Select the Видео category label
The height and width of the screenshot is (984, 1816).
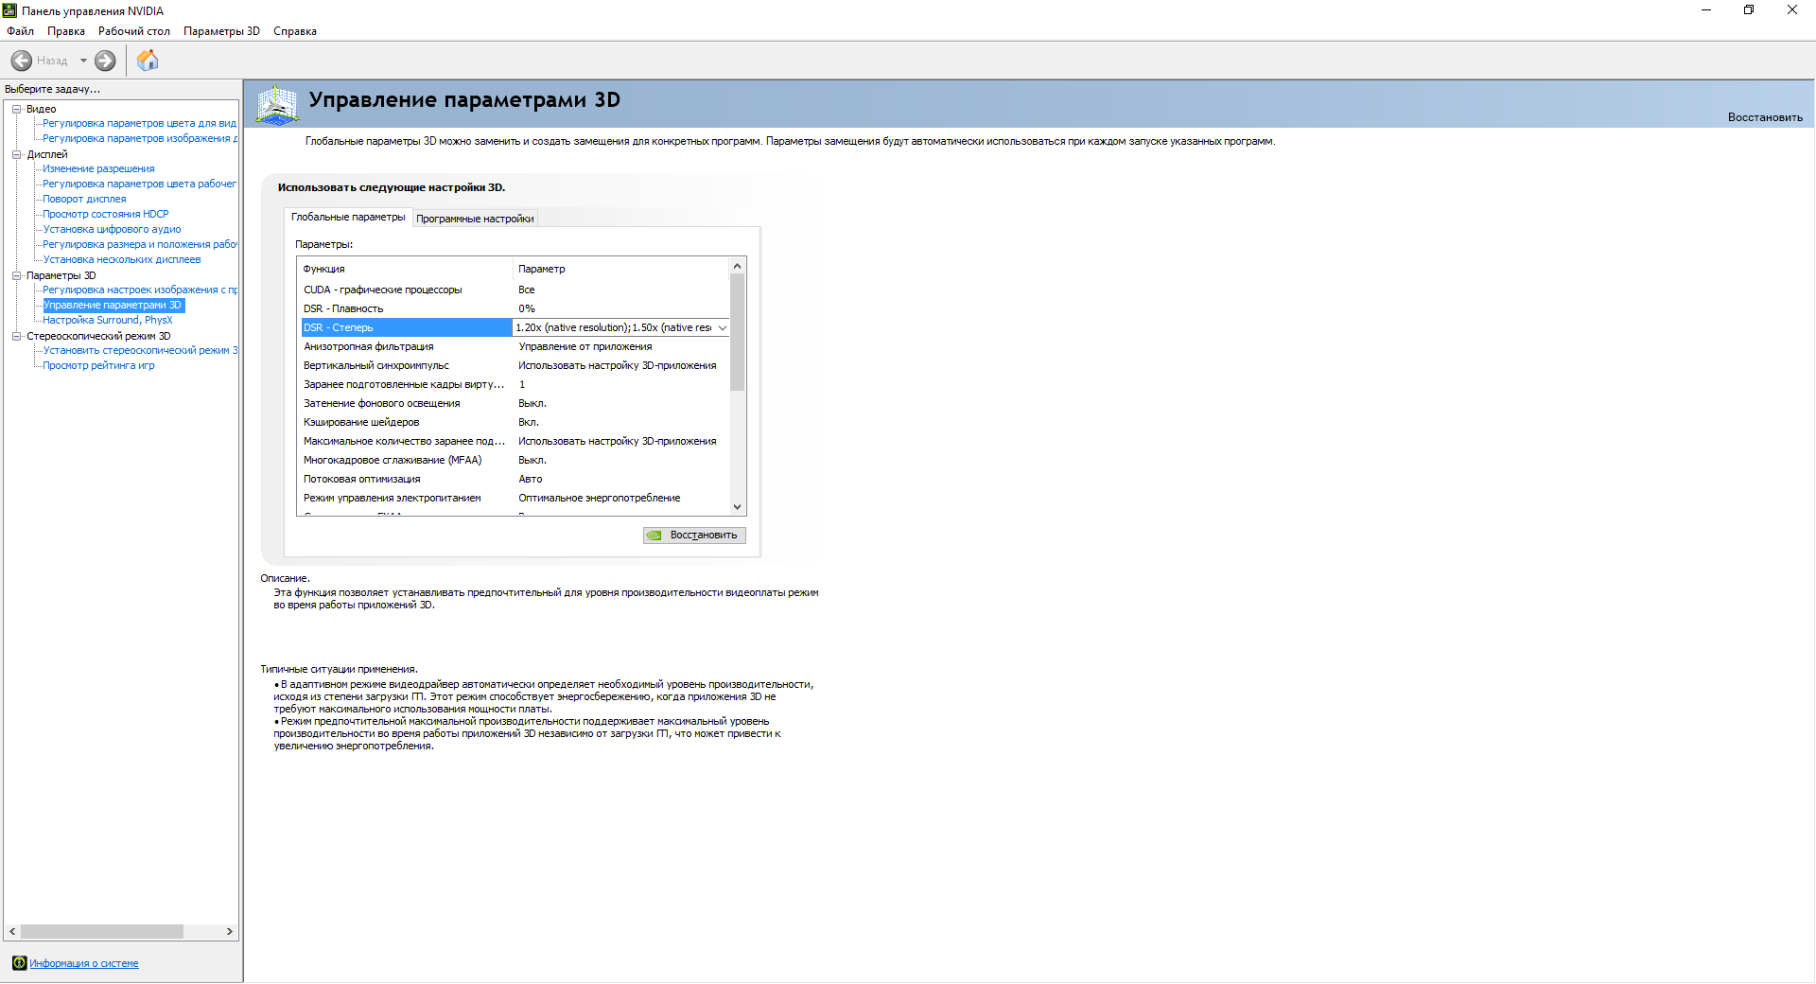[x=42, y=109]
